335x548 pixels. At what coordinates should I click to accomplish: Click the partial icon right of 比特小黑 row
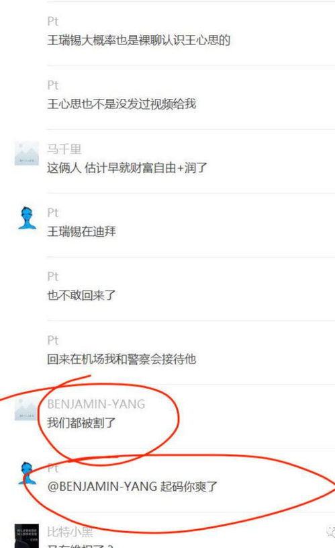point(330,532)
